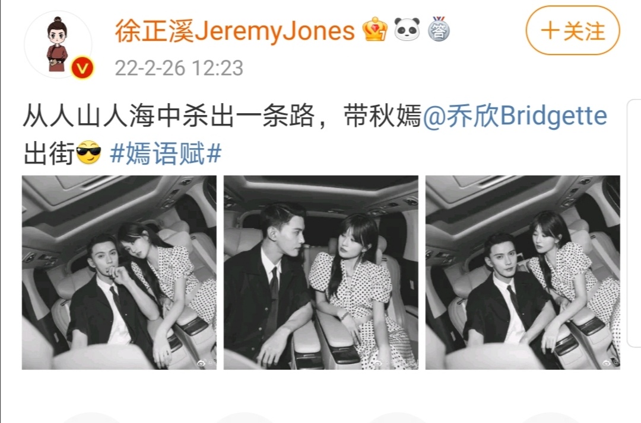Open the first photo thumbnail
Image resolution: width=641 pixels, height=423 pixels.
(x=119, y=273)
